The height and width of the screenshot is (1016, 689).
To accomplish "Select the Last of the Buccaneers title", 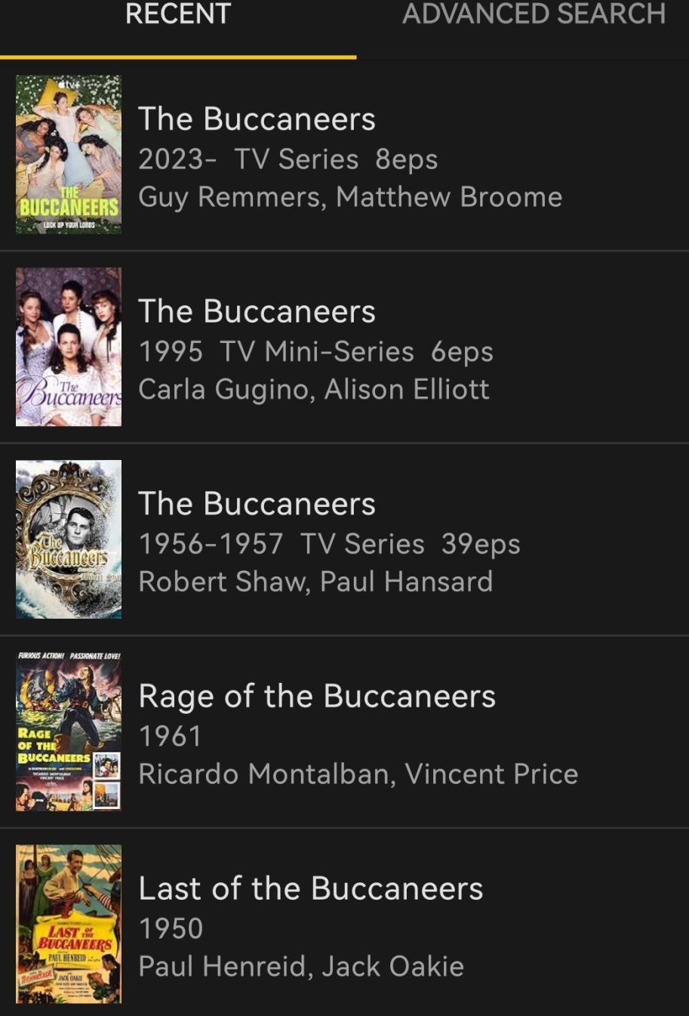I will pos(311,889).
